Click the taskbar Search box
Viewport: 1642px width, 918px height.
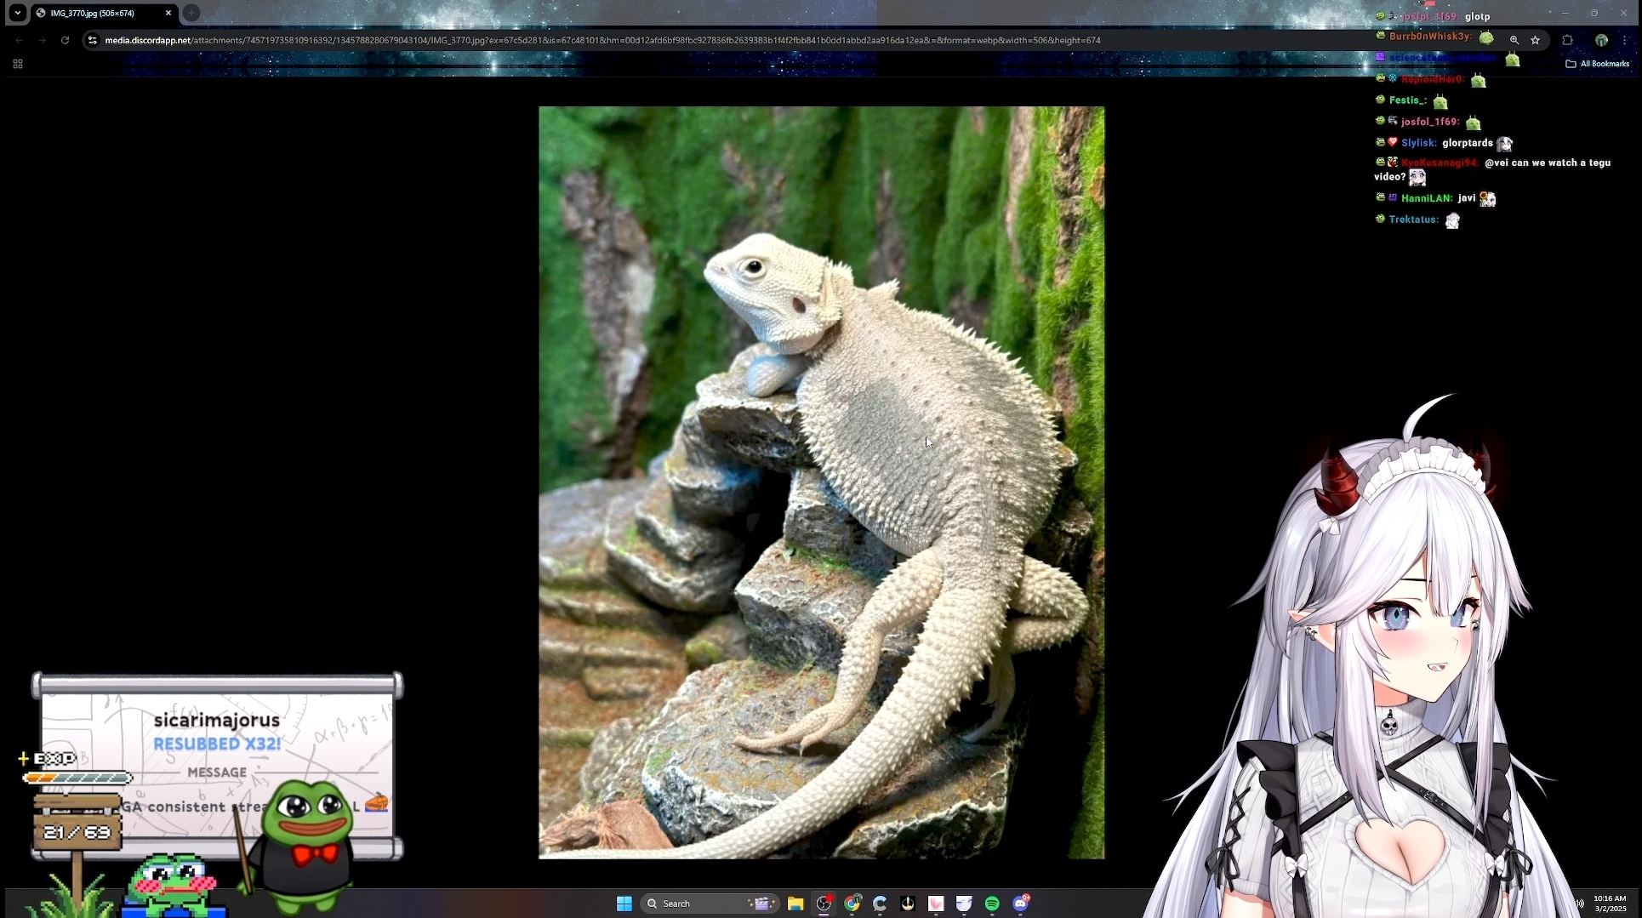click(698, 904)
